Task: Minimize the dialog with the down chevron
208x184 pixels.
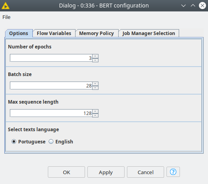Action: coord(183,6)
